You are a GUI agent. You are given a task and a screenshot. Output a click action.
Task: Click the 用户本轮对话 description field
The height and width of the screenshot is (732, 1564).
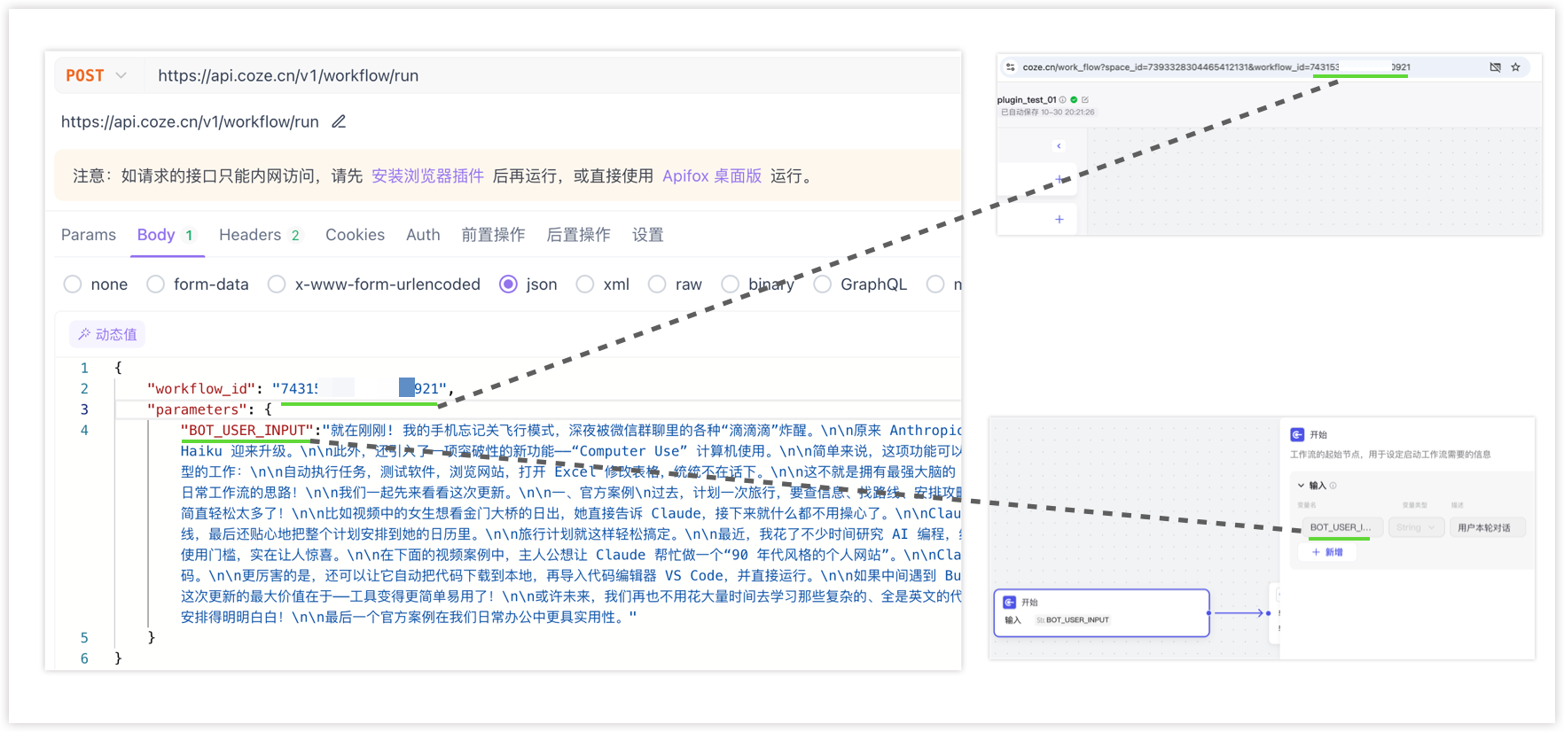[x=1487, y=527]
